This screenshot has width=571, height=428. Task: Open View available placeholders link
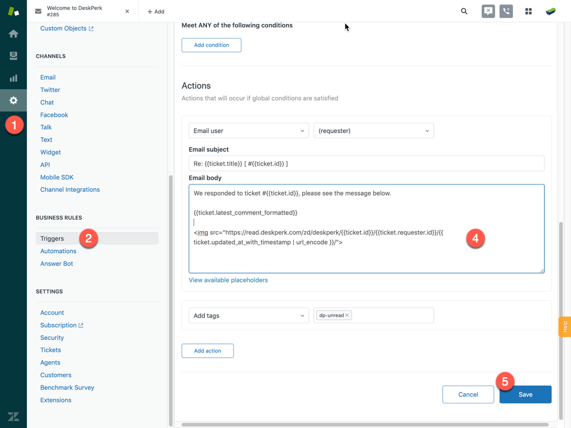[x=228, y=280]
